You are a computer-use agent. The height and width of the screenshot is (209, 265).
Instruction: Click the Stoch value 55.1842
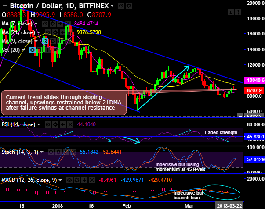pos(89,152)
